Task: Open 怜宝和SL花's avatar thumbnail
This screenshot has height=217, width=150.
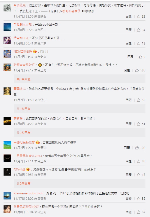Action: point(7,40)
